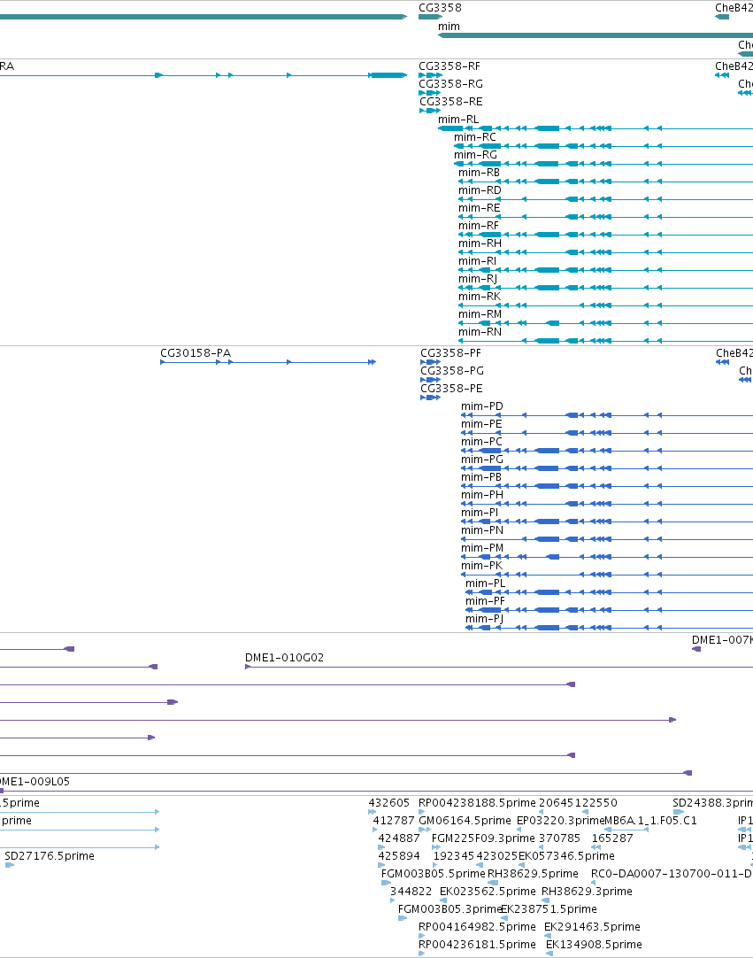This screenshot has width=753, height=958.
Task: Open transcript CG3358-RE
Action: pyautogui.click(x=450, y=102)
